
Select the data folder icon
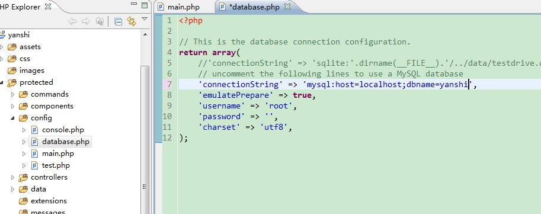click(23, 189)
